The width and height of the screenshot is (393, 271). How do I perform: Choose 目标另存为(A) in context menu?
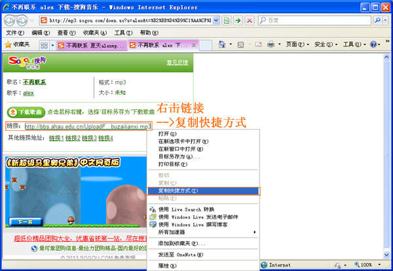(202, 156)
